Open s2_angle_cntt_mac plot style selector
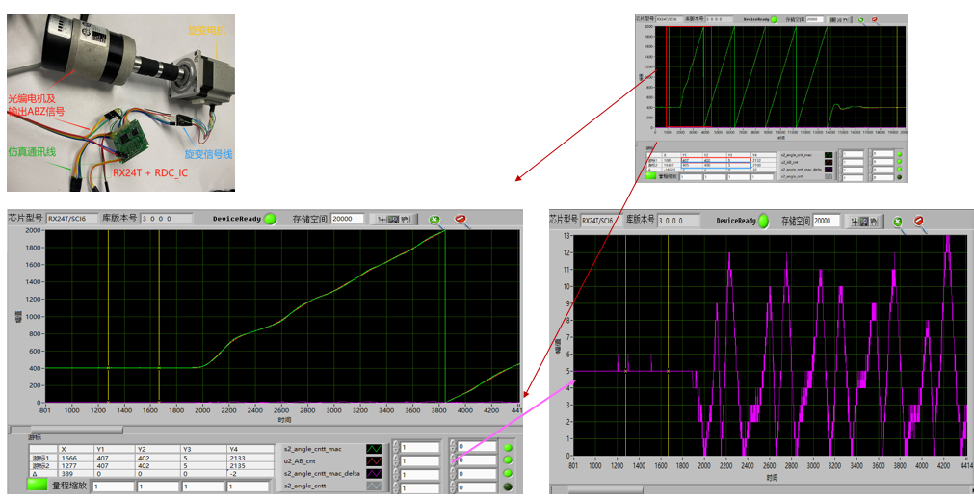This screenshot has width=974, height=499. pyautogui.click(x=374, y=448)
